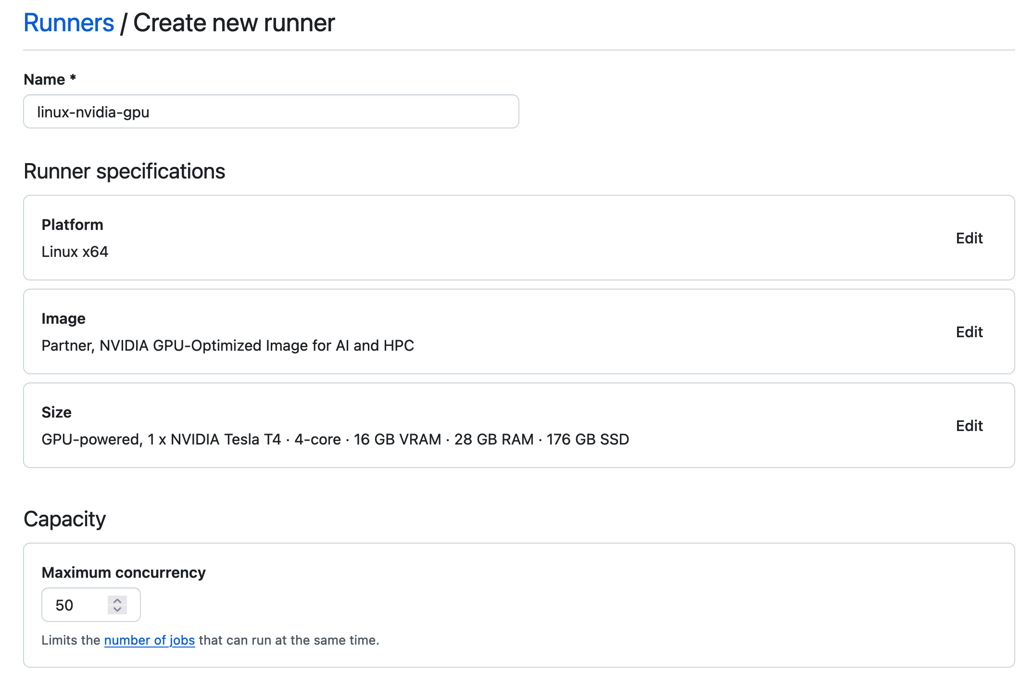The width and height of the screenshot is (1033, 686).
Task: Edit the Size specification
Action: 969,426
